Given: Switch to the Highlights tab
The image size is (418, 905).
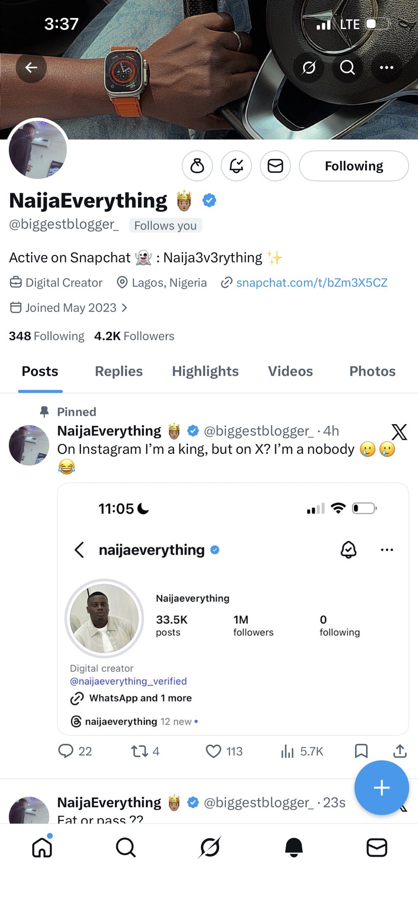Looking at the screenshot, I should click(205, 372).
